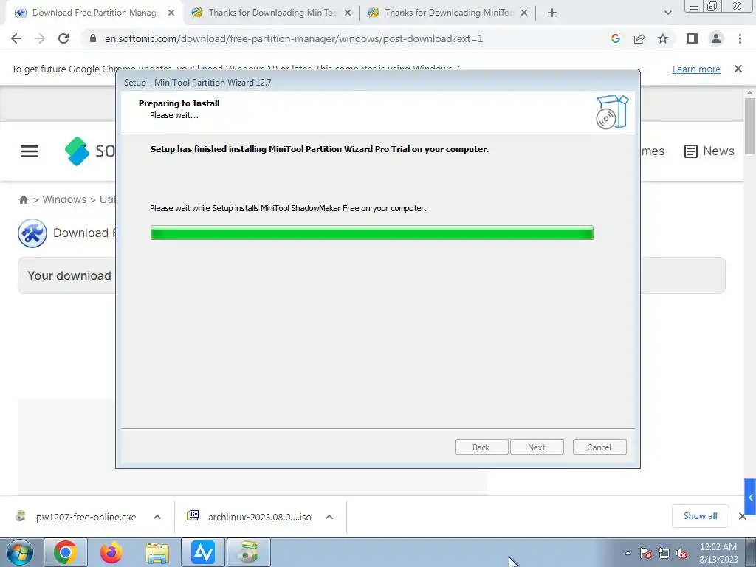Click the muted volume tray icon

coord(681,553)
